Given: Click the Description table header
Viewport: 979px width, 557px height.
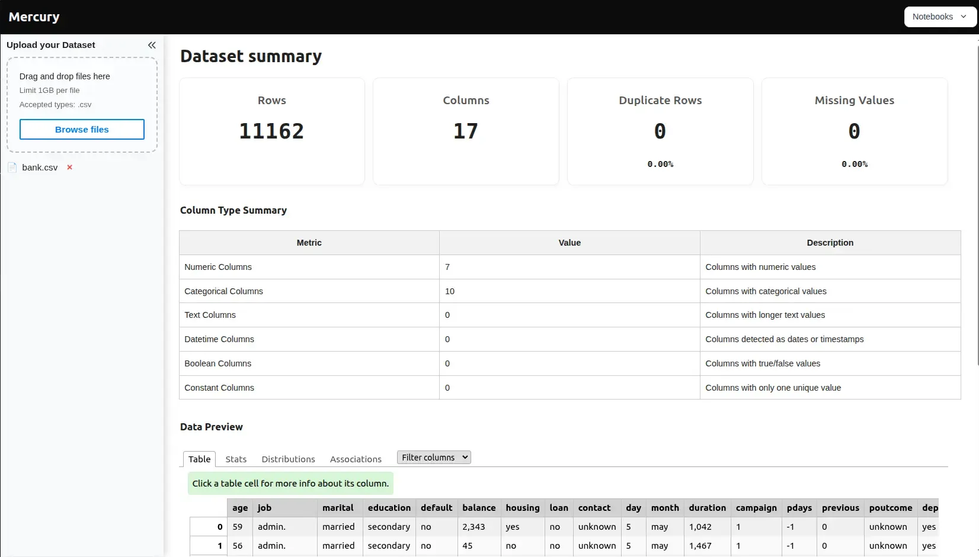Looking at the screenshot, I should pyautogui.click(x=830, y=243).
